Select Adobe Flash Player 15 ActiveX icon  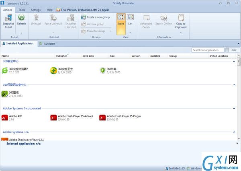[53, 118]
